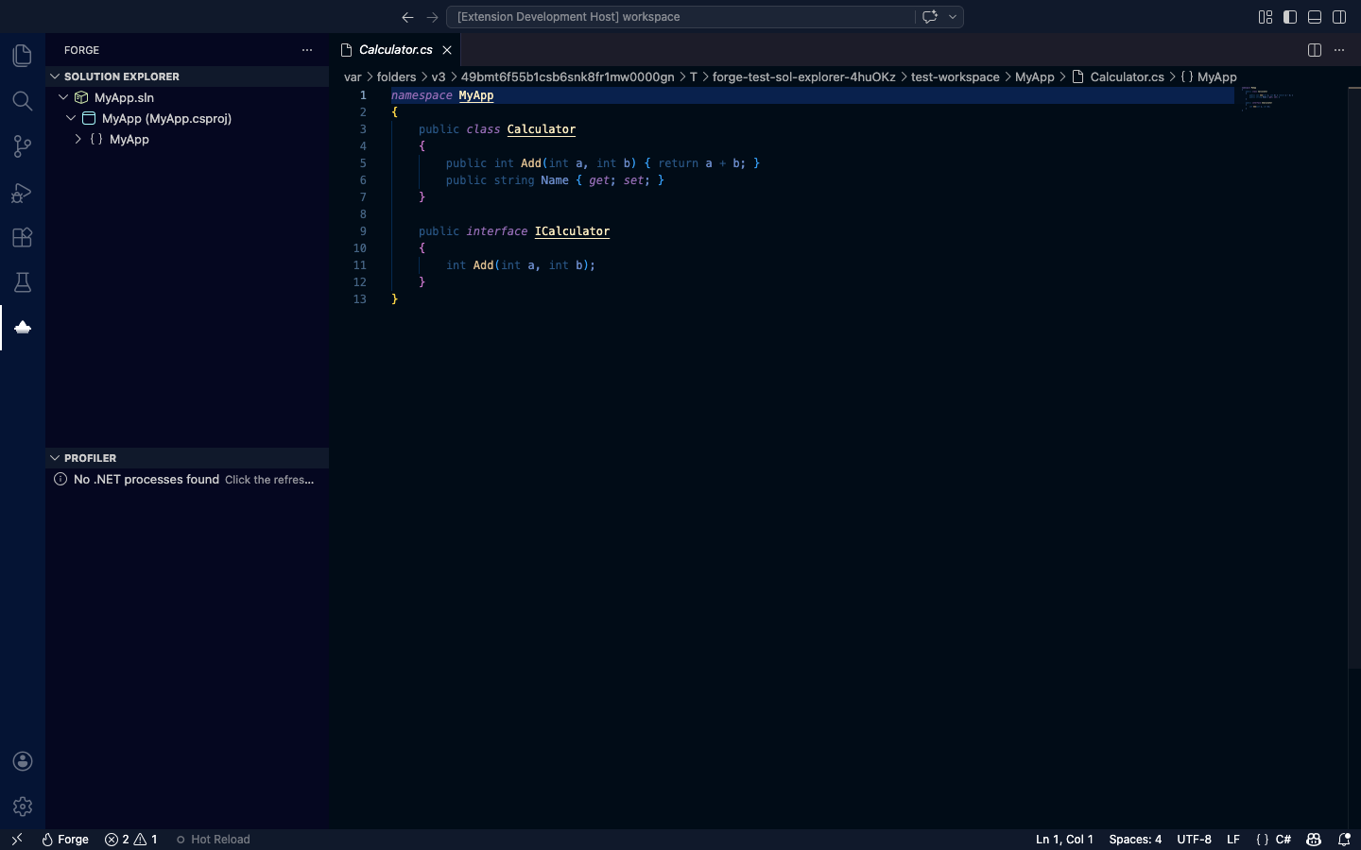Open the Source Control view
The height and width of the screenshot is (850, 1361).
[x=23, y=146]
